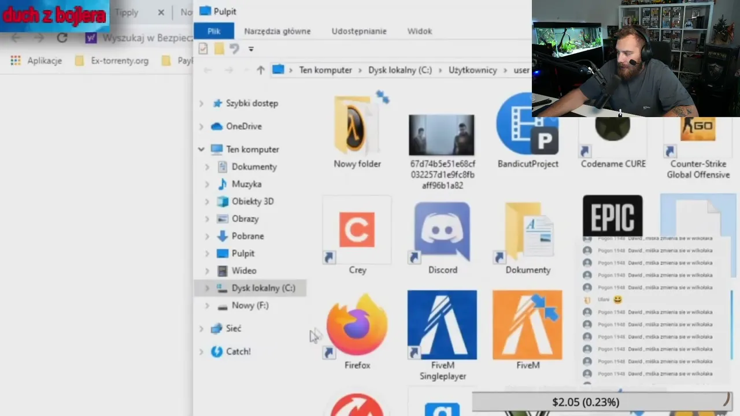Click the Explorer forward navigation arrow
The image size is (740, 416).
point(229,70)
